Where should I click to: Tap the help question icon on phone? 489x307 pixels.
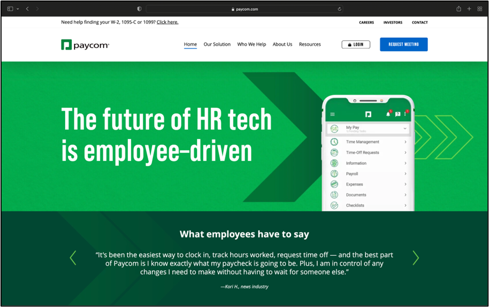click(x=398, y=114)
